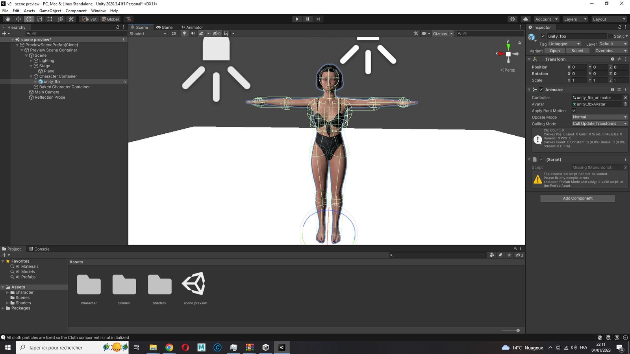Switch to the Animator tab

tap(192, 27)
